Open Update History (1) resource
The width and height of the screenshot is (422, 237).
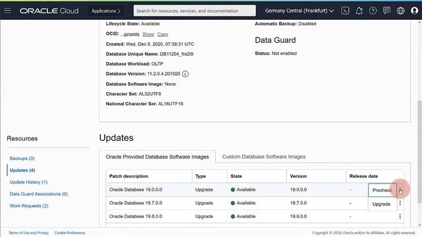click(x=28, y=182)
